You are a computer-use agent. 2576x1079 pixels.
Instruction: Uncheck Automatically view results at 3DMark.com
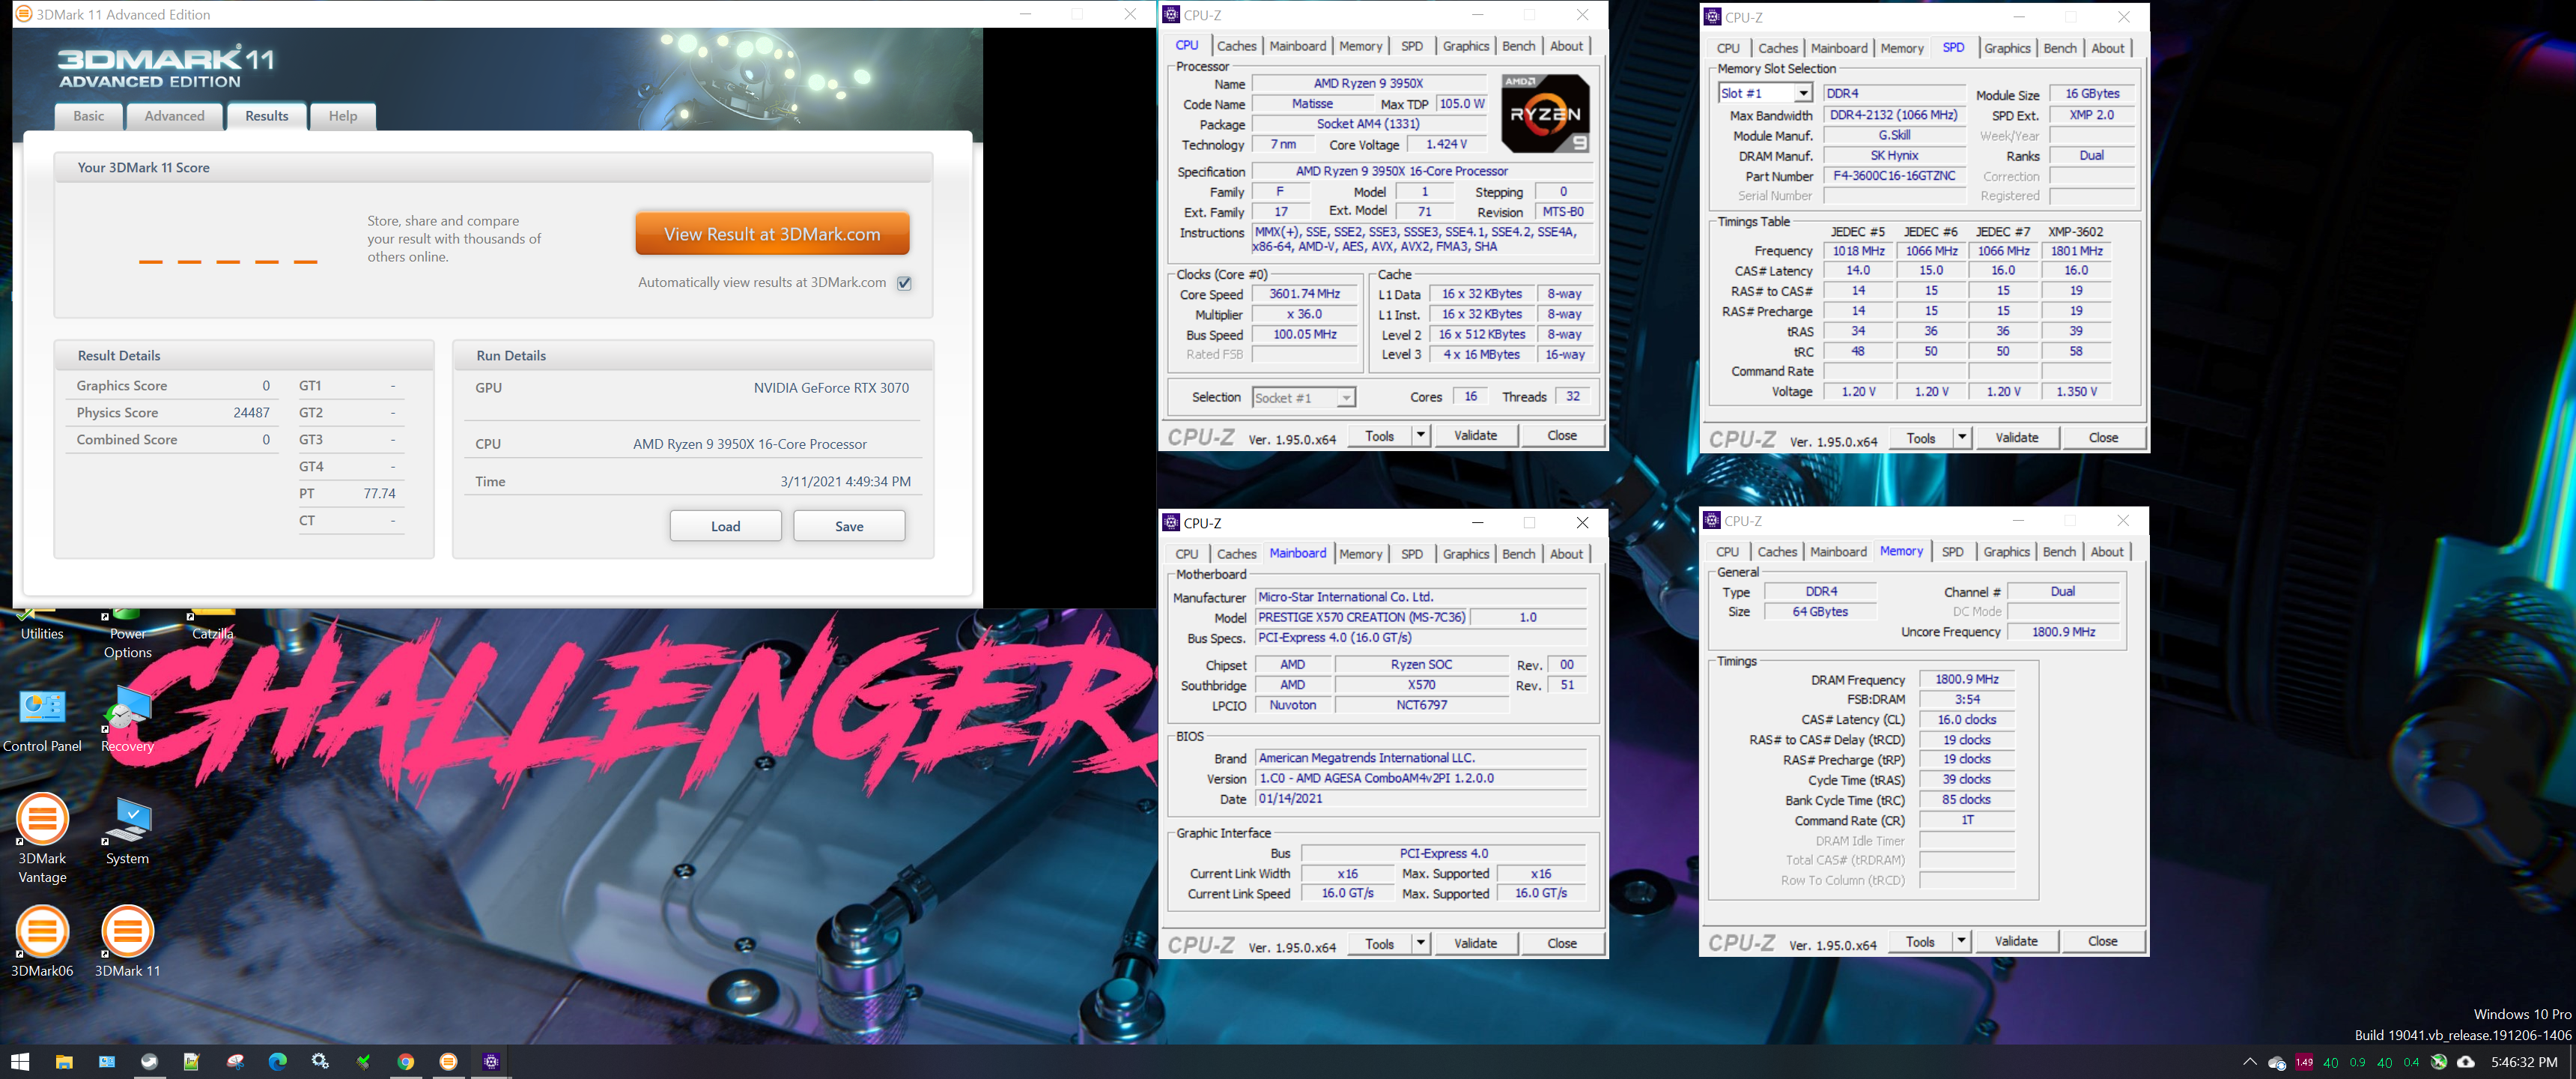pyautogui.click(x=904, y=283)
